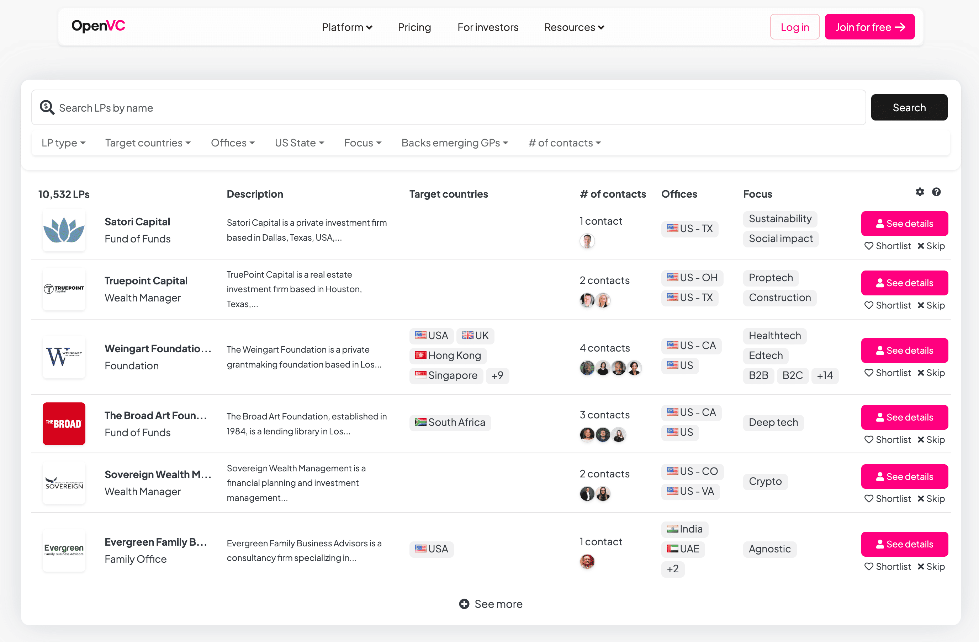Open the Platform menu in the navbar
This screenshot has height=642, width=979.
click(347, 27)
